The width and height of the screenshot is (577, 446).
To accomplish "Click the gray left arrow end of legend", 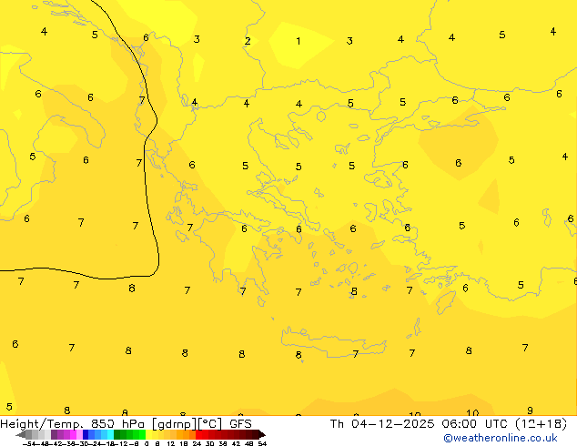I will [21, 434].
